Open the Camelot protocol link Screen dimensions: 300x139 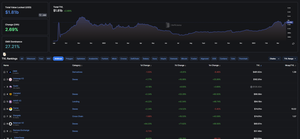pos(17,93)
